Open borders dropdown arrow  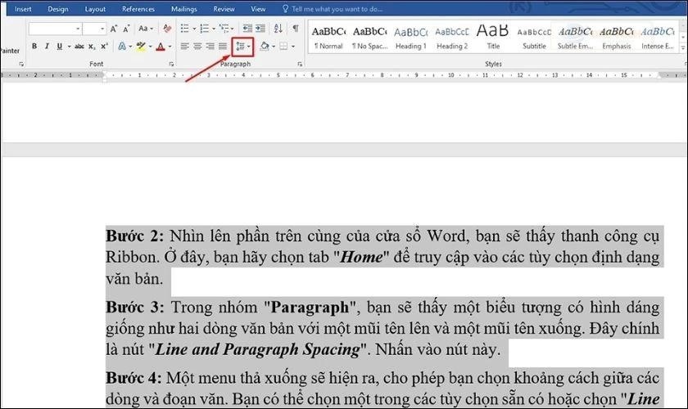click(x=293, y=46)
